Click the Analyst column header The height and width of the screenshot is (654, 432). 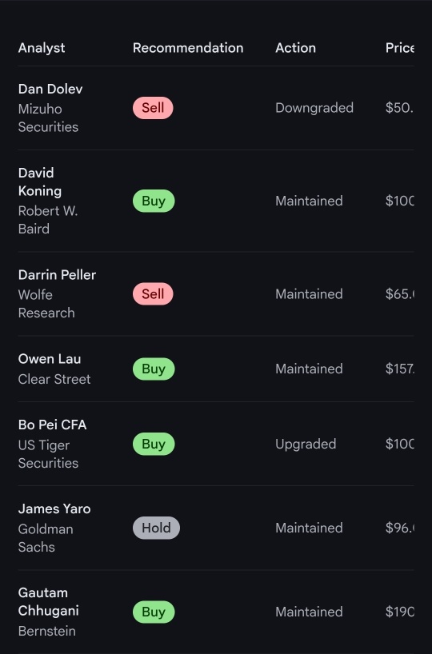(42, 48)
